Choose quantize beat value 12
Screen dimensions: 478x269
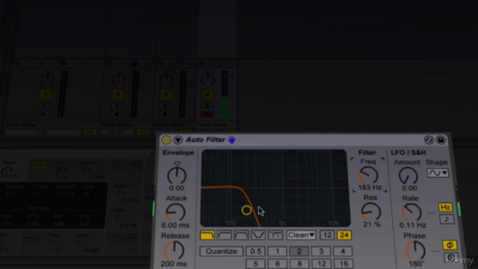click(321, 264)
